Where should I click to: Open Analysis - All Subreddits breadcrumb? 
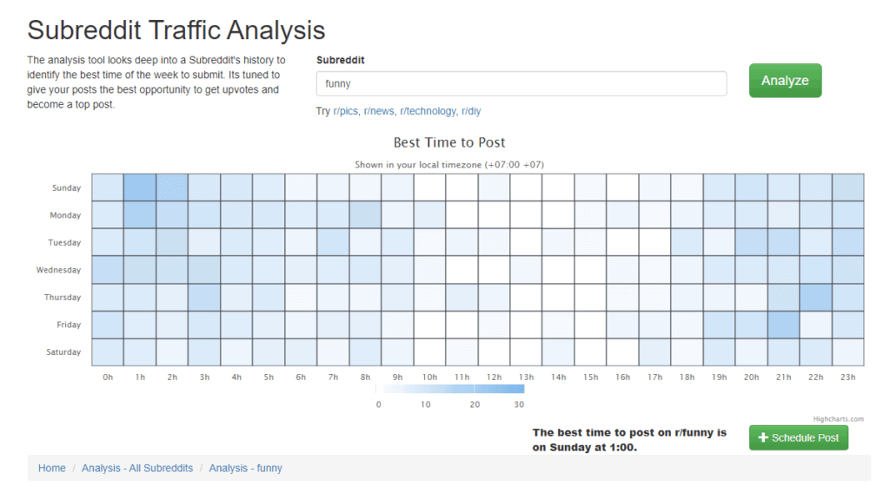pos(137,468)
